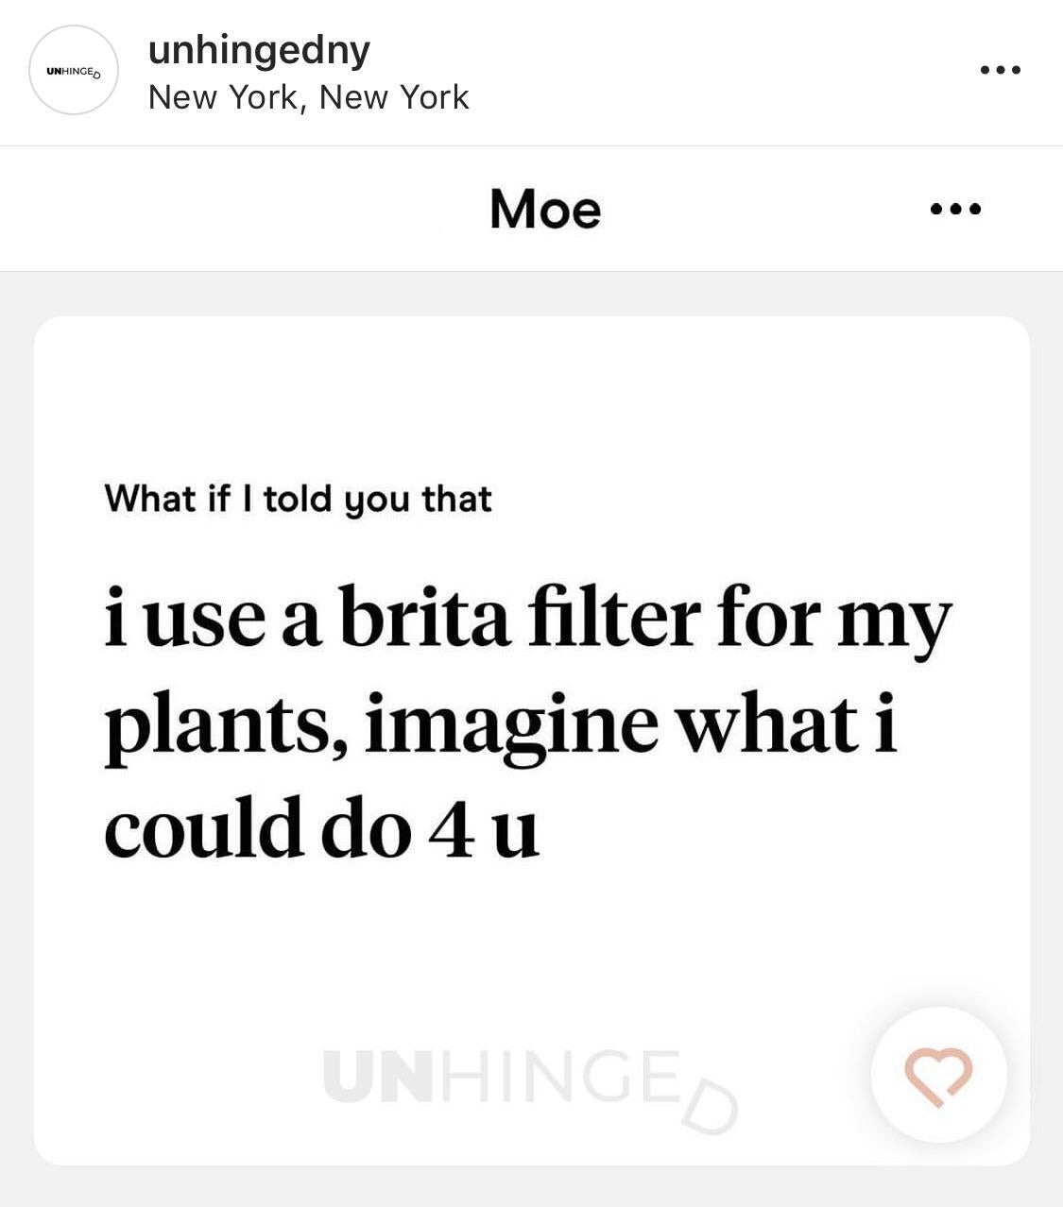Tap the "i use a brita filter" line
The image size is (1063, 1207).
[x=527, y=619]
